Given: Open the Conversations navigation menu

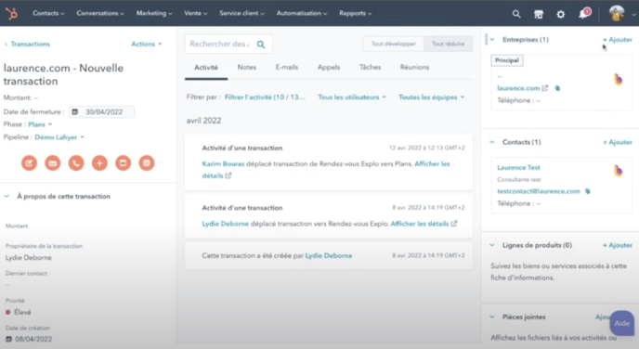Looking at the screenshot, I should tap(100, 13).
